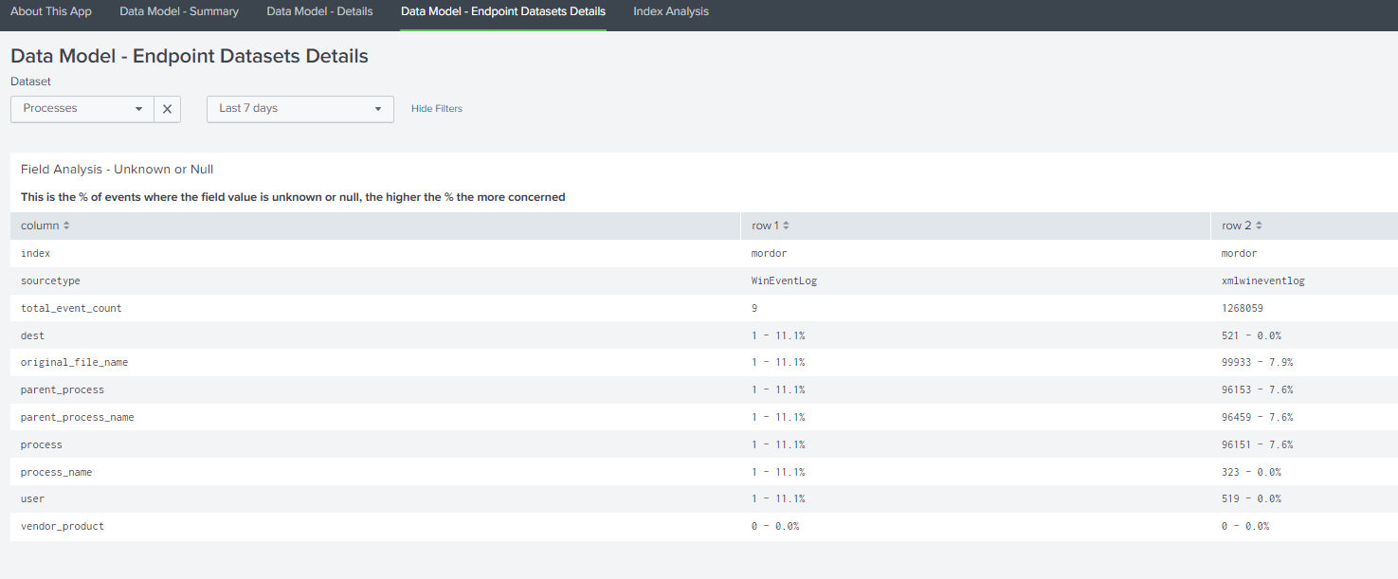Click the total event count '1268059' cell
The width and height of the screenshot is (1398, 579).
click(1243, 308)
